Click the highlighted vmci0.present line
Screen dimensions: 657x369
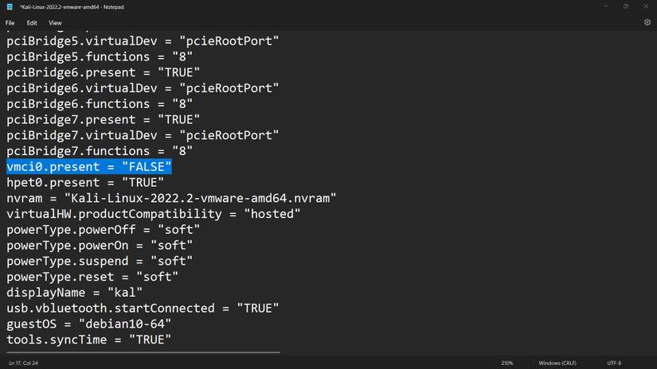pos(89,167)
